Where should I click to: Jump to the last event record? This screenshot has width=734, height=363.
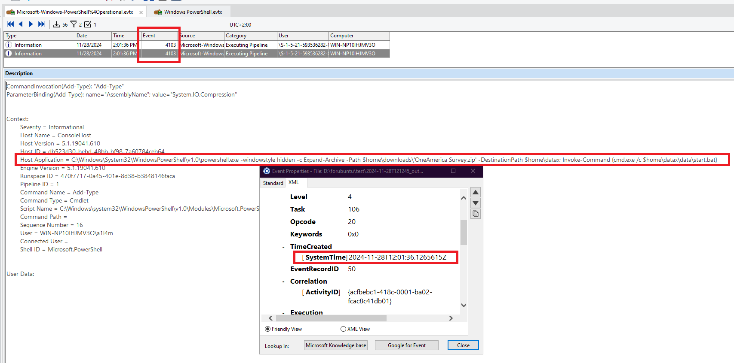click(x=42, y=24)
